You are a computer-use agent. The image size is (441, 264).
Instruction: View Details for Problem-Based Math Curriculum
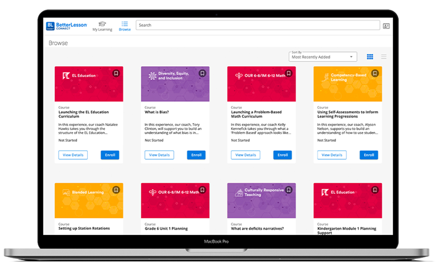[x=245, y=155]
